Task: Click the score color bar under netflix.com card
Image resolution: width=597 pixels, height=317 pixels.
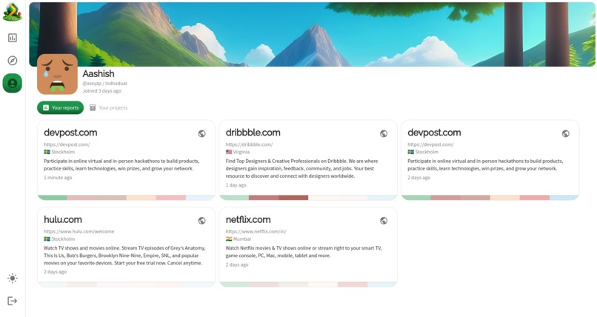Action: click(x=308, y=284)
